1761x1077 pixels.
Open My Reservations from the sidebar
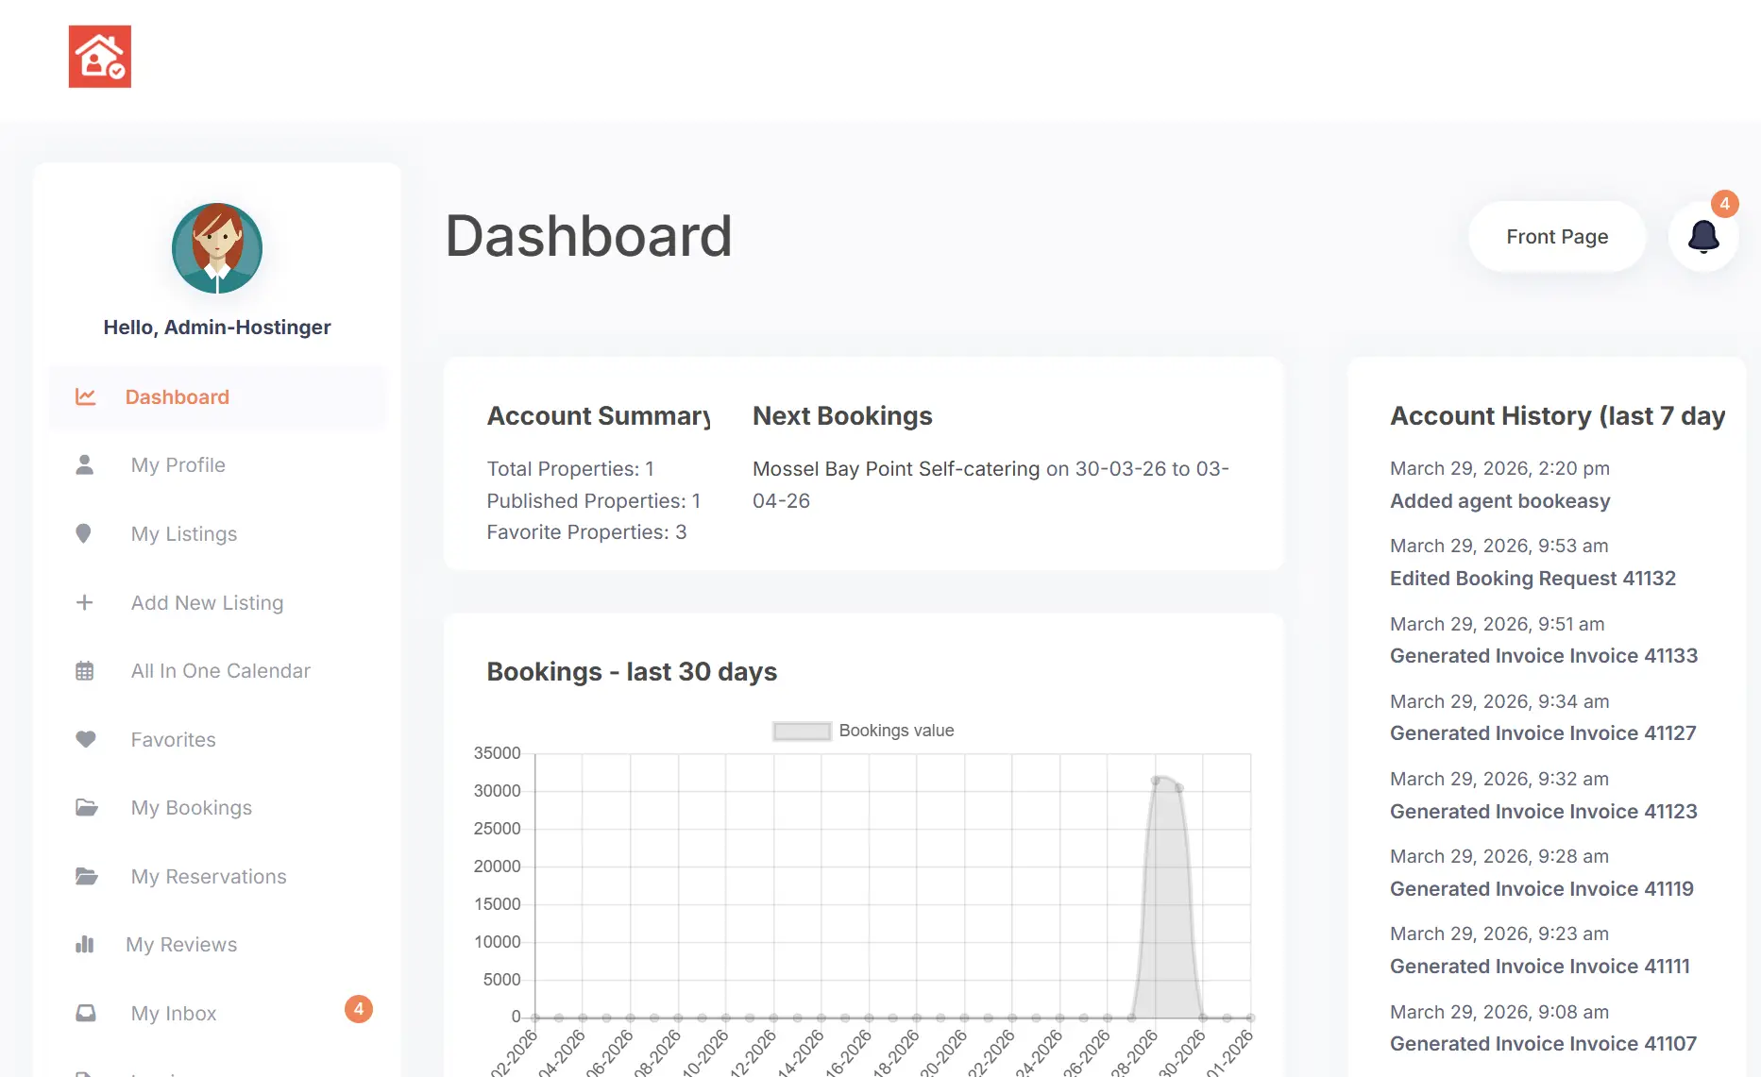pyautogui.click(x=208, y=877)
